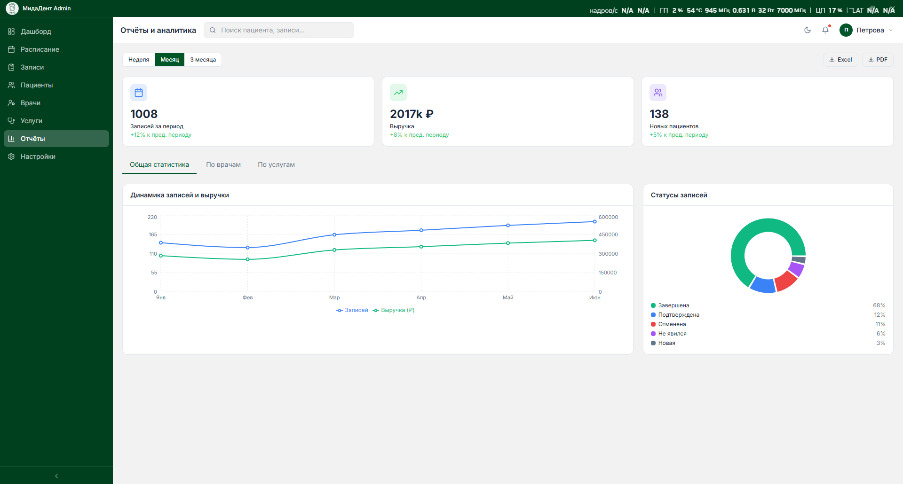This screenshot has height=484, width=903.
Task: Toggle the Записей chart legend series
Action: coord(352,310)
